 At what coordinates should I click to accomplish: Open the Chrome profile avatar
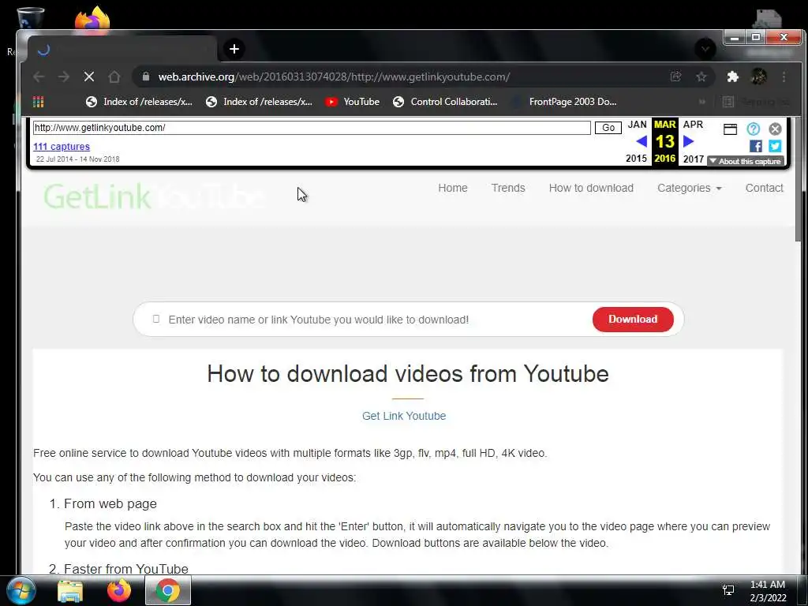[758, 77]
